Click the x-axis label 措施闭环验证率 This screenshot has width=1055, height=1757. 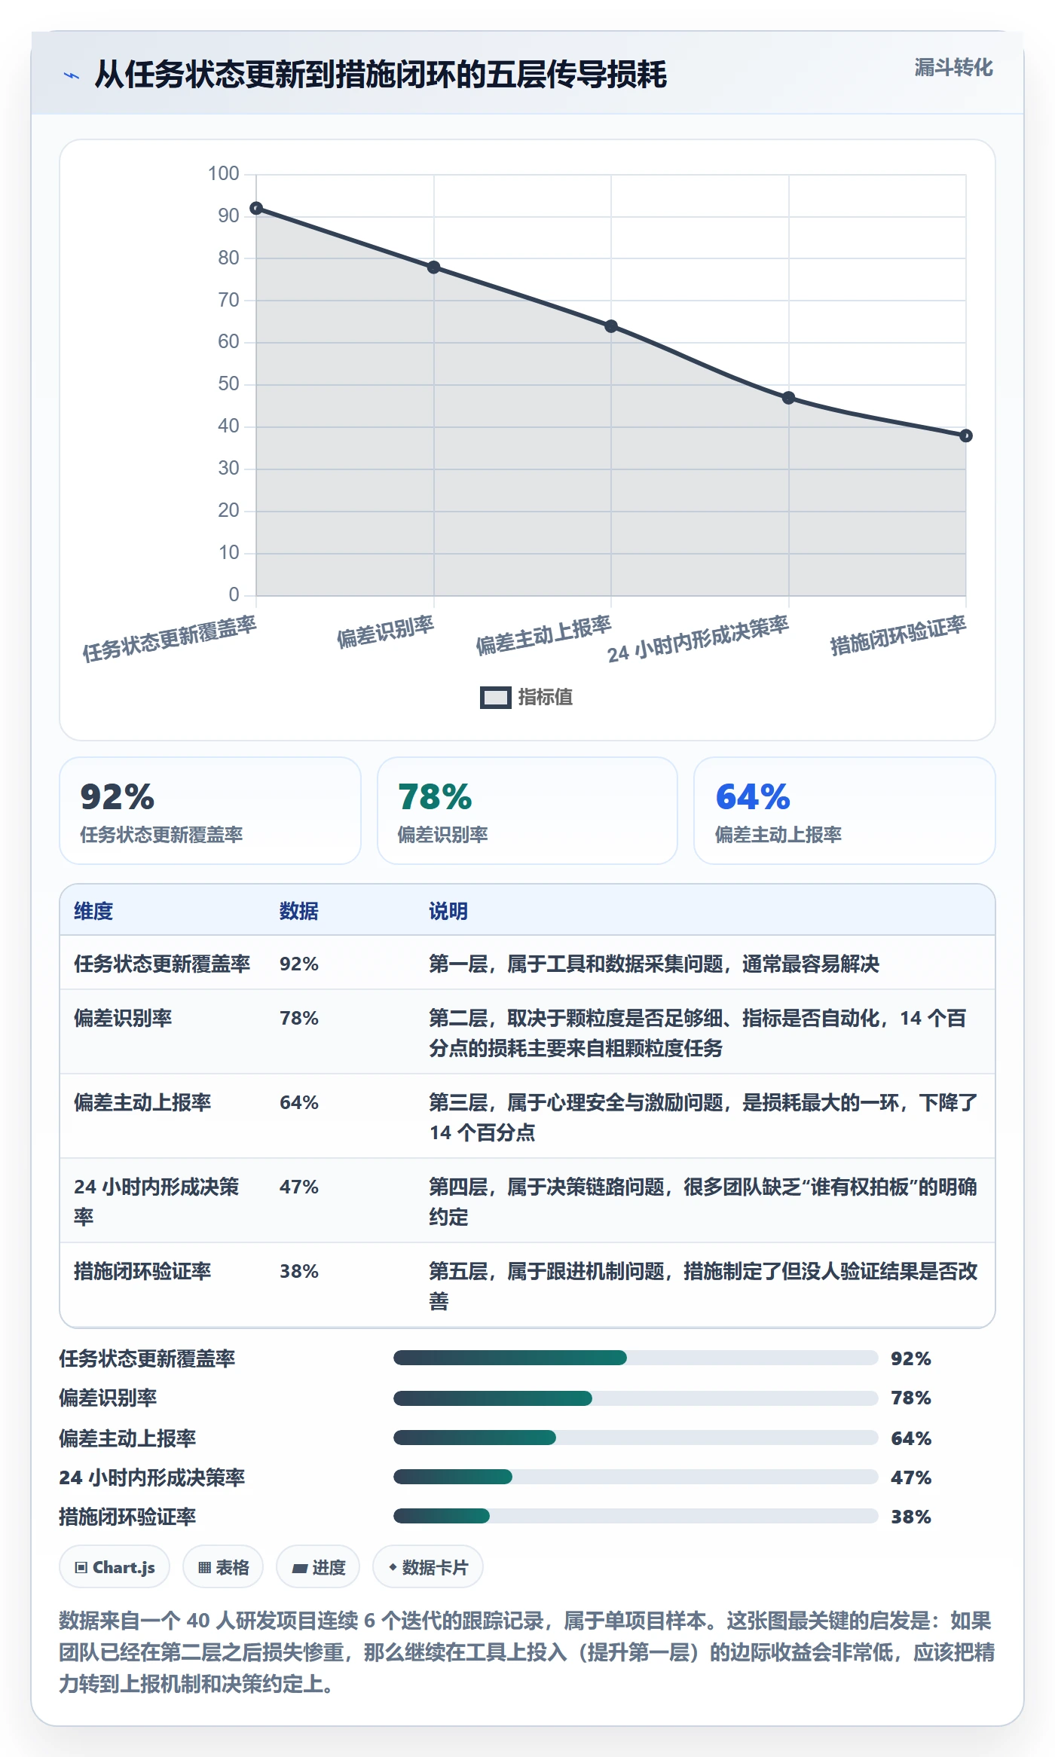point(898,635)
